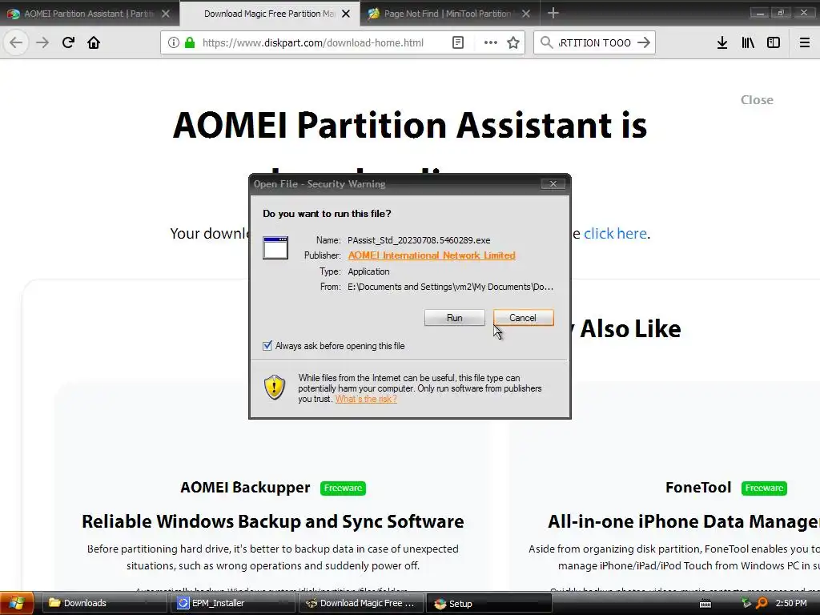Show site information icon in address bar
Viewport: 820px width, 615px height.
(174, 42)
